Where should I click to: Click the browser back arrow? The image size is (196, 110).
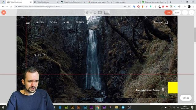3,7
